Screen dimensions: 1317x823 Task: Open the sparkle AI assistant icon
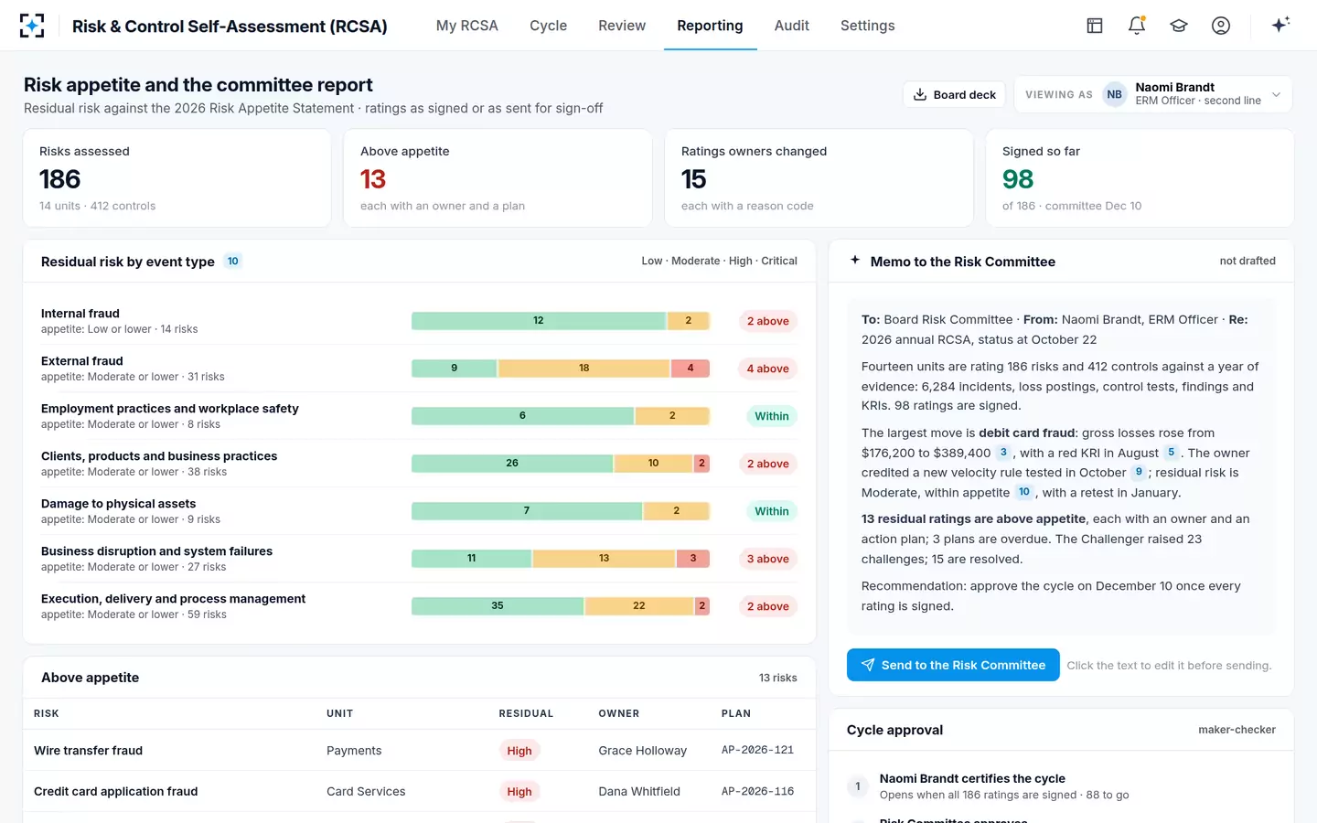[1280, 25]
